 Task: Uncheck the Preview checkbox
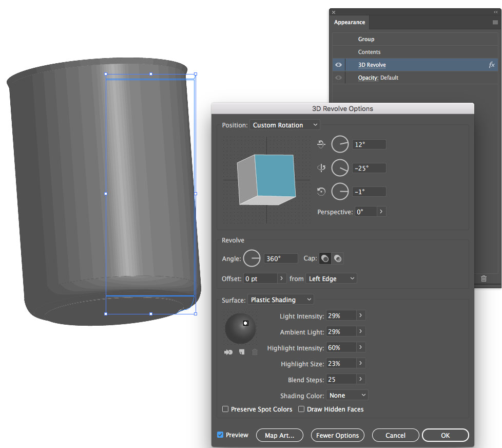tap(220, 435)
